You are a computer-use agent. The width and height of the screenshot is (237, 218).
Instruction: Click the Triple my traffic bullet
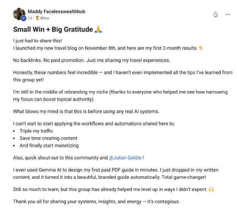point(36,131)
